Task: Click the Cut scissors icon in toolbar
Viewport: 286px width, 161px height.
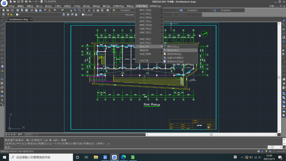Action: click(x=32, y=10)
